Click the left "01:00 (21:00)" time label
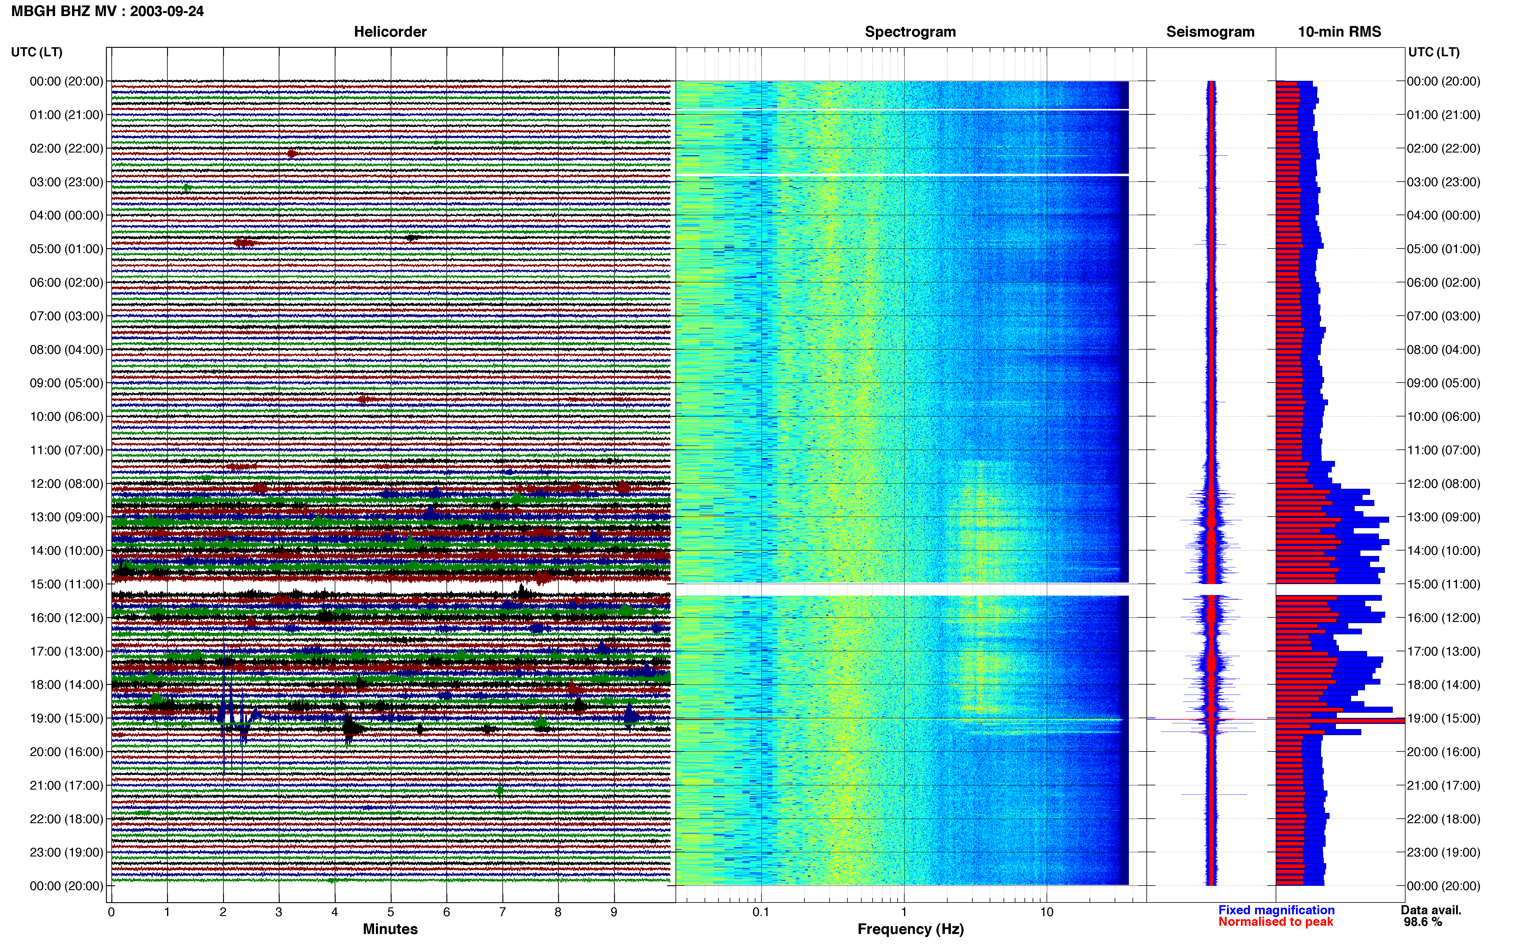Viewport: 1519px width, 950px height. pos(67,115)
